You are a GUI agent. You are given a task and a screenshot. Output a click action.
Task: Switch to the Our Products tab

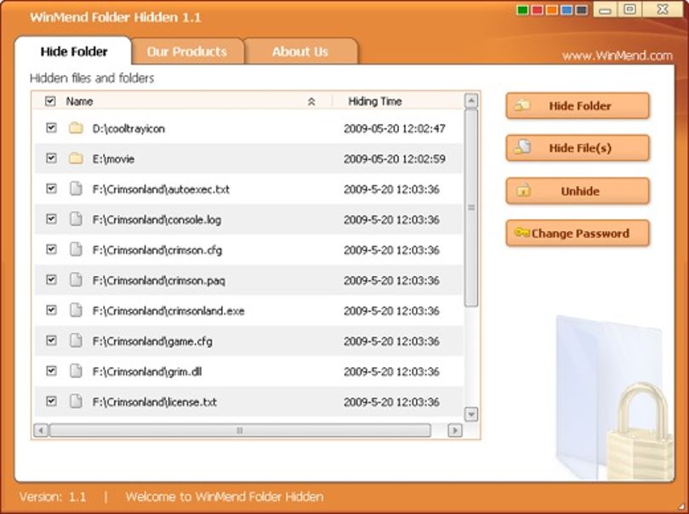pos(187,51)
